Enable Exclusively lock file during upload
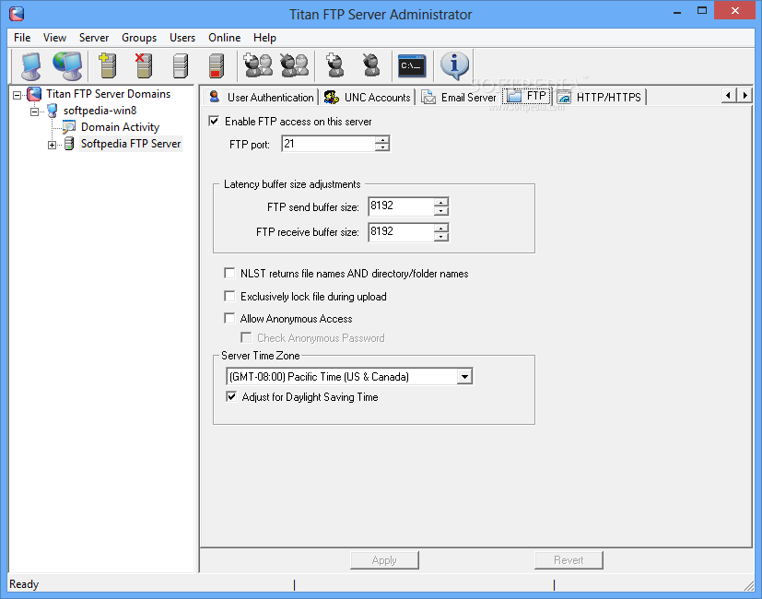The height and width of the screenshot is (599, 762). pyautogui.click(x=229, y=296)
